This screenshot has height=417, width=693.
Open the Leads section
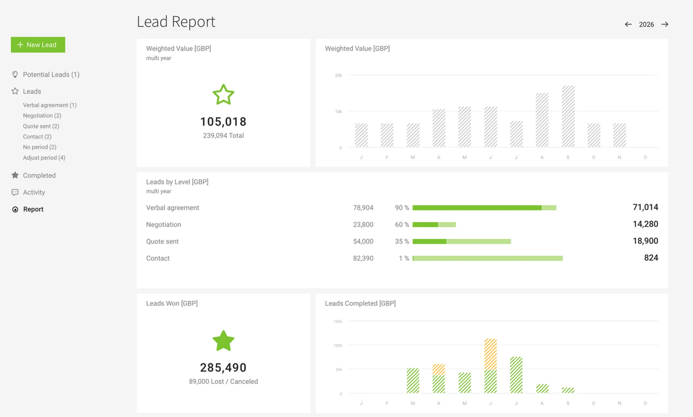(x=32, y=91)
